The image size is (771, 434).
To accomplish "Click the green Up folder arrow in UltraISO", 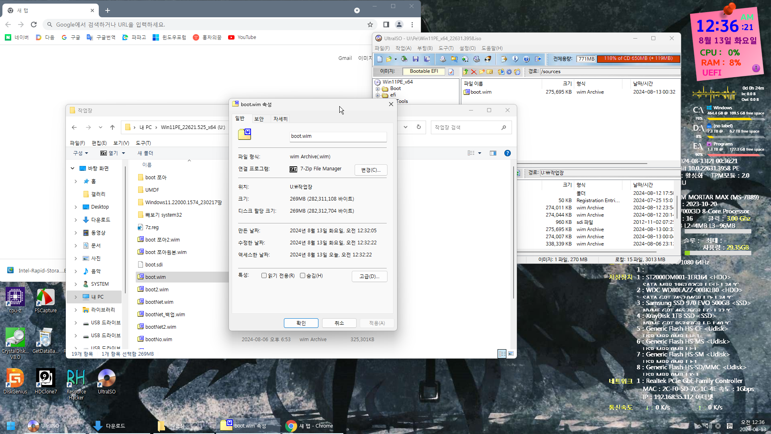I will [x=466, y=72].
